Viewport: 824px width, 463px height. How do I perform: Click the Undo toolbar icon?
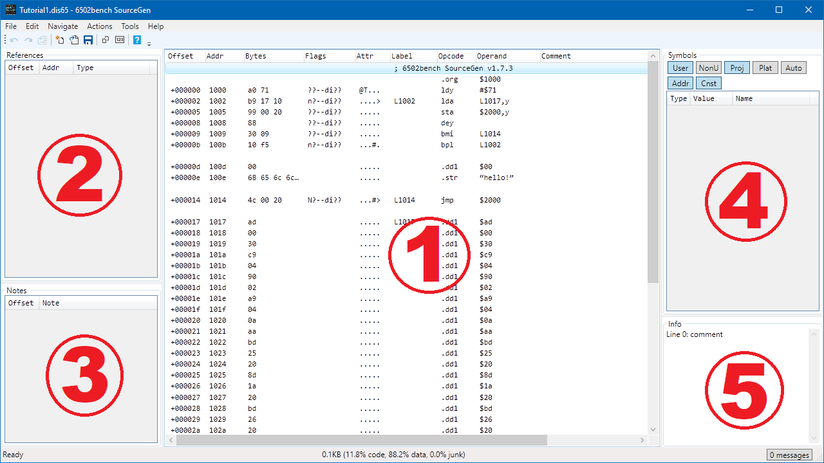coord(14,40)
